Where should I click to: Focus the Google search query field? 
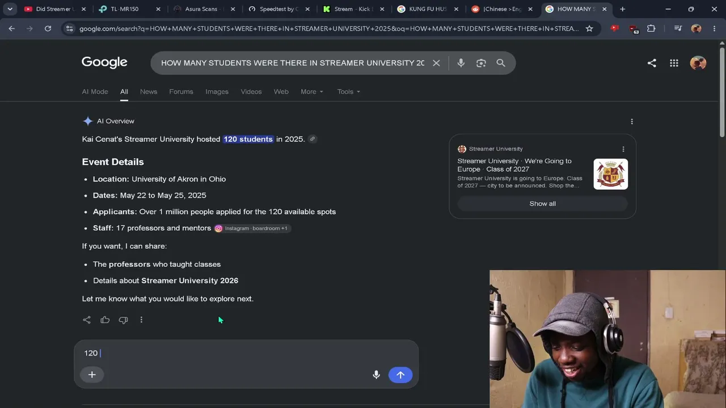coord(293,63)
